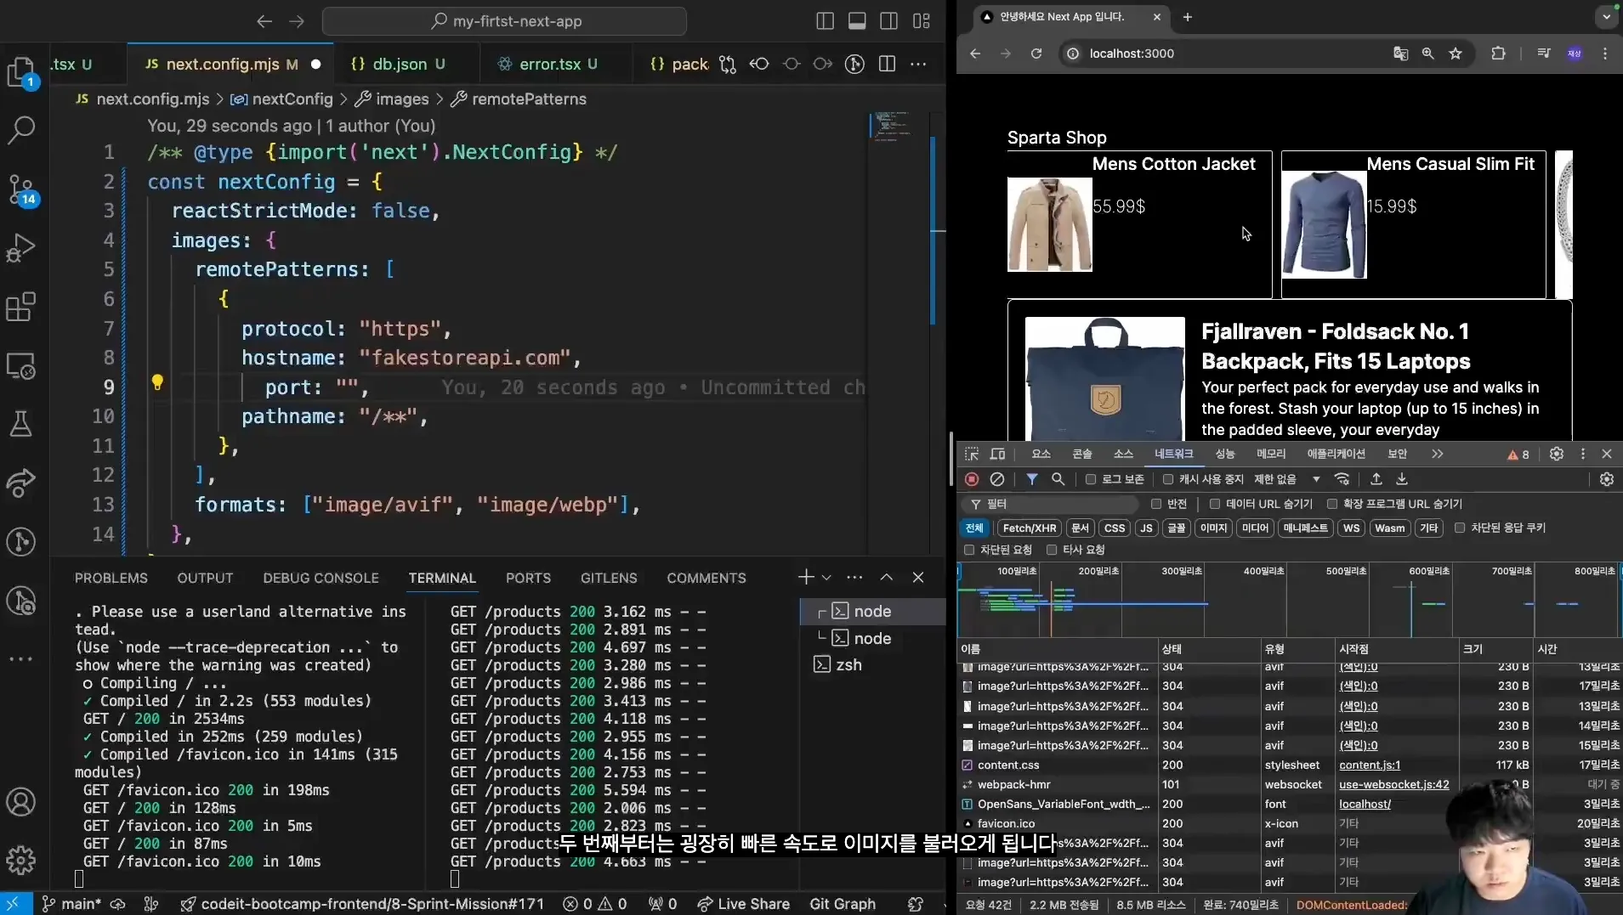Click the clear network log icon
Viewport: 1623px width, 915px height.
point(997,479)
